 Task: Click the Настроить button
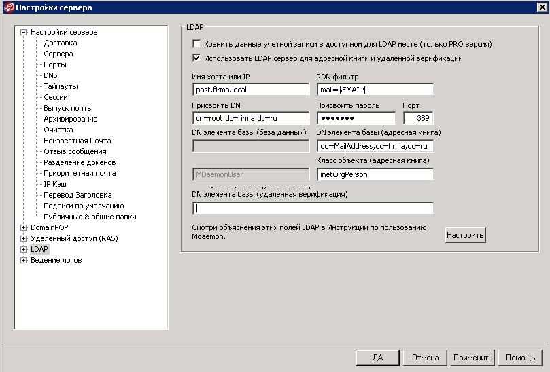point(465,235)
